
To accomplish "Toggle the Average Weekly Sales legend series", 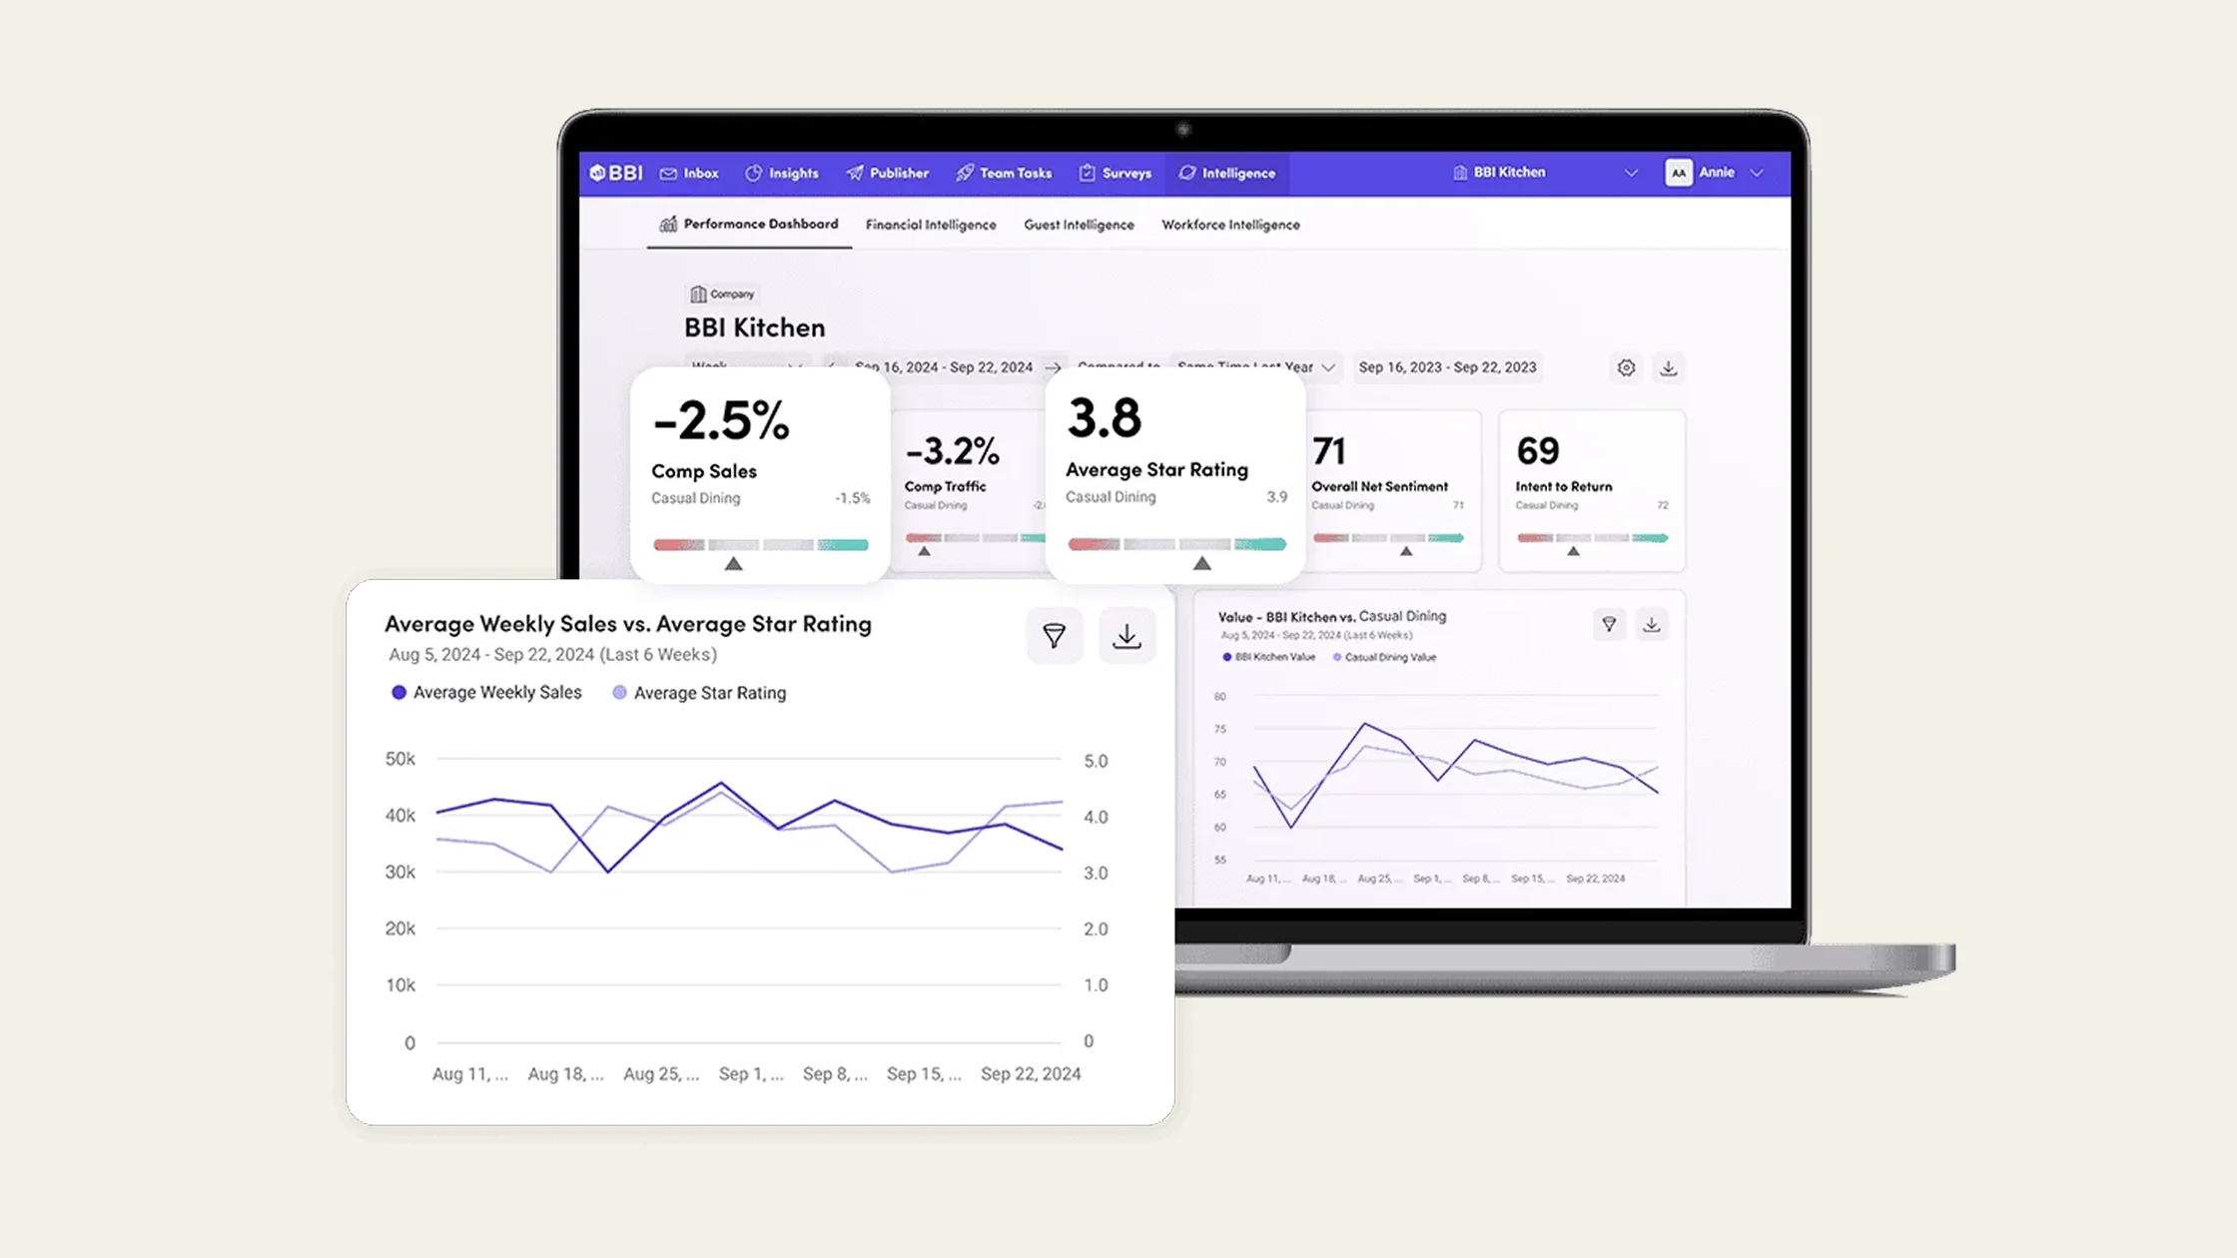I will [486, 692].
